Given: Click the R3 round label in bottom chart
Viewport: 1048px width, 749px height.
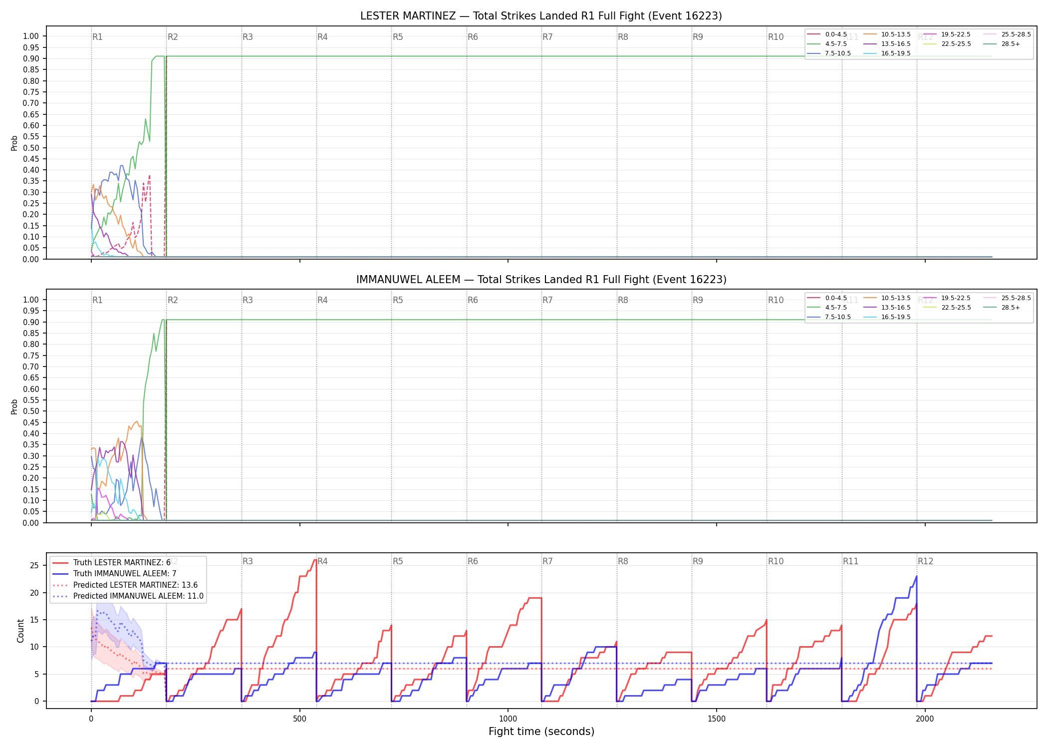Looking at the screenshot, I should click(248, 561).
